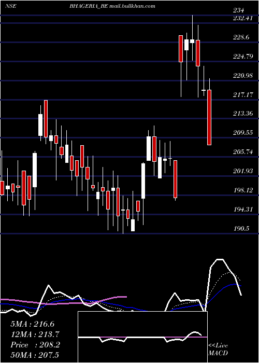259x363 pixels.
Task: Click the <<Live MACD label
Action: [x=218, y=350]
